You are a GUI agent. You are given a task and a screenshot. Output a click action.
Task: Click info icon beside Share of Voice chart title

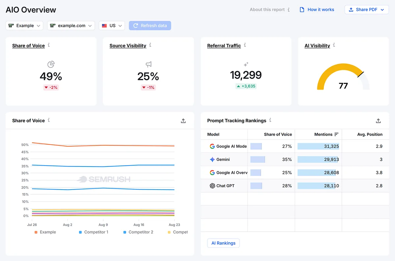pyautogui.click(x=49, y=120)
